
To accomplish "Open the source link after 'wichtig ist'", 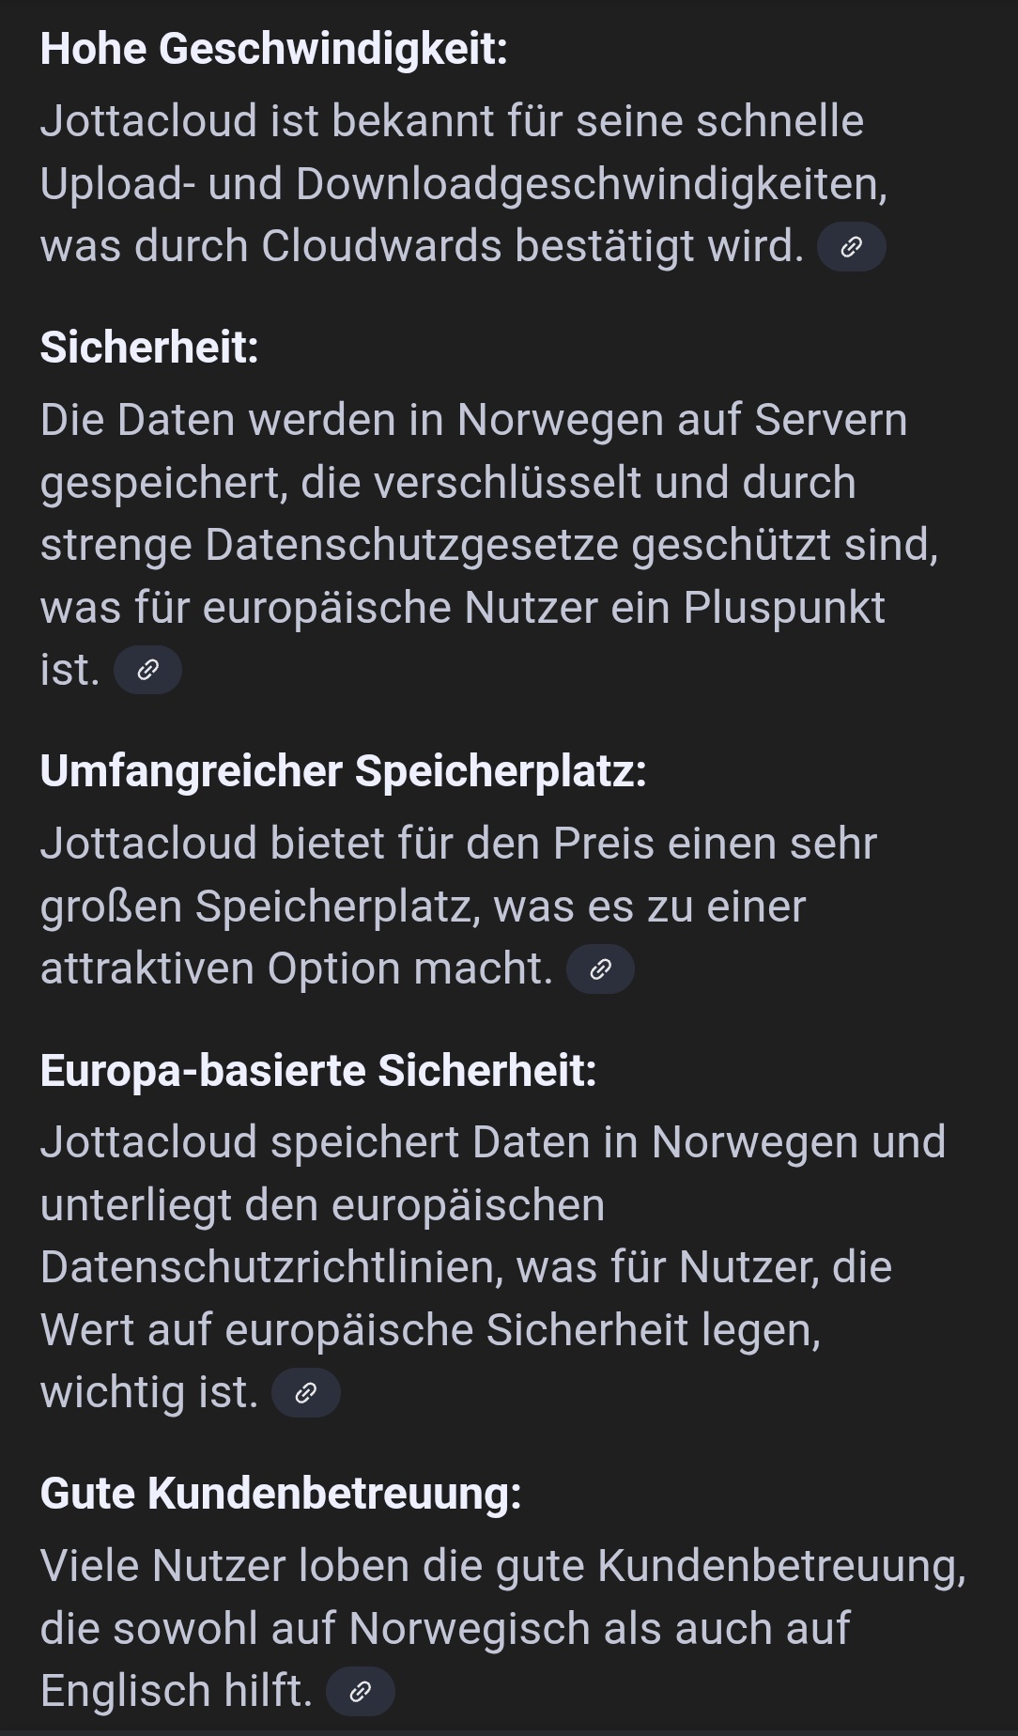I will pyautogui.click(x=305, y=1393).
